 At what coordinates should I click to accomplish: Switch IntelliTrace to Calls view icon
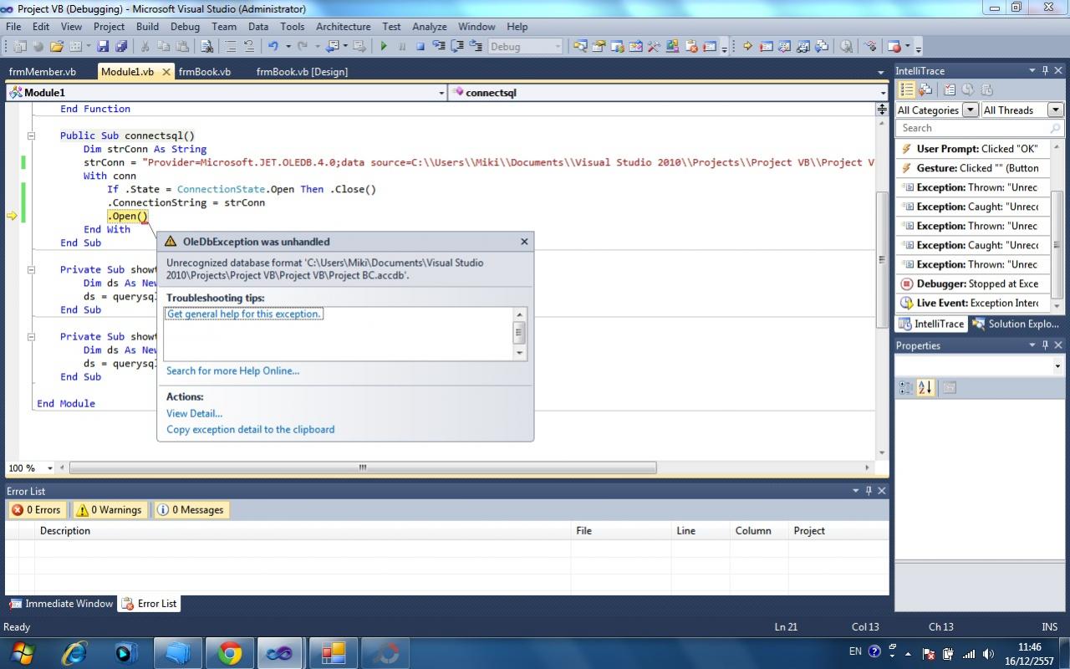pyautogui.click(x=925, y=89)
